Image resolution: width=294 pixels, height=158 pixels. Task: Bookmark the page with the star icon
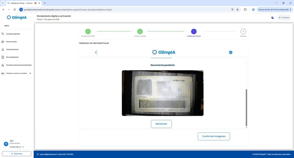237,10
